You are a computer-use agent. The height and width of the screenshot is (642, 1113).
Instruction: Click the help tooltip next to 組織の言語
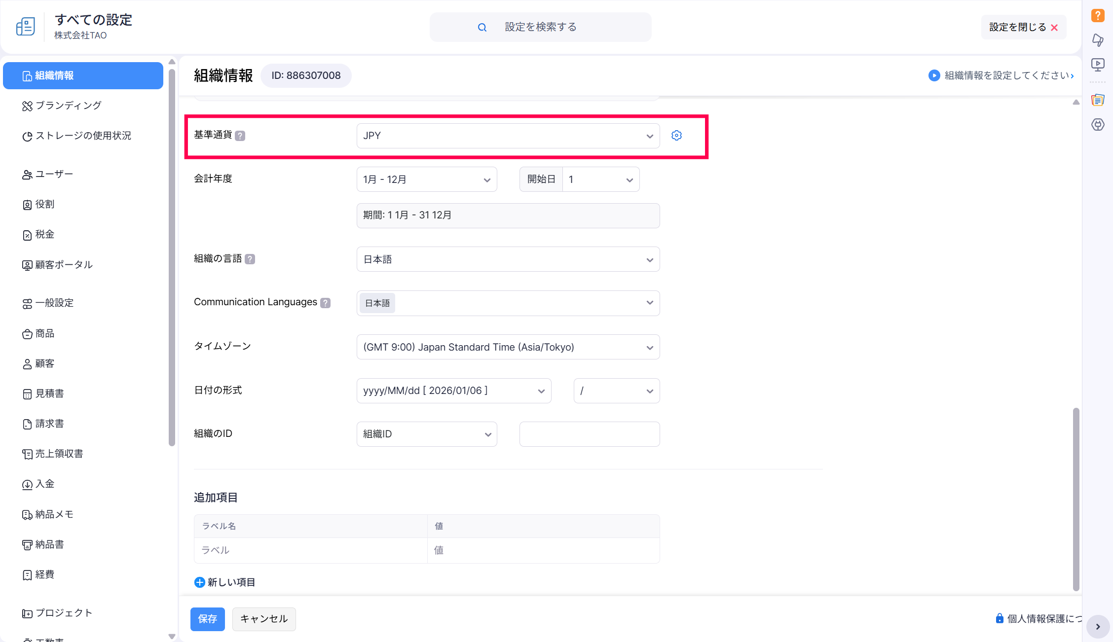(x=250, y=259)
